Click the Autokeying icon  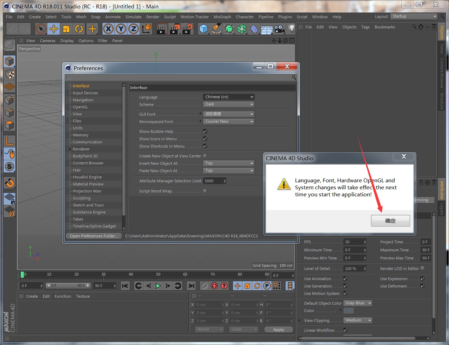click(x=214, y=286)
